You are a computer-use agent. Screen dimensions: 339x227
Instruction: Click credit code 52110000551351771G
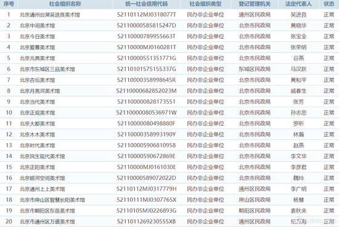(146, 58)
